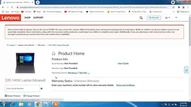Open Gmail bookmark

pos(15,12)
